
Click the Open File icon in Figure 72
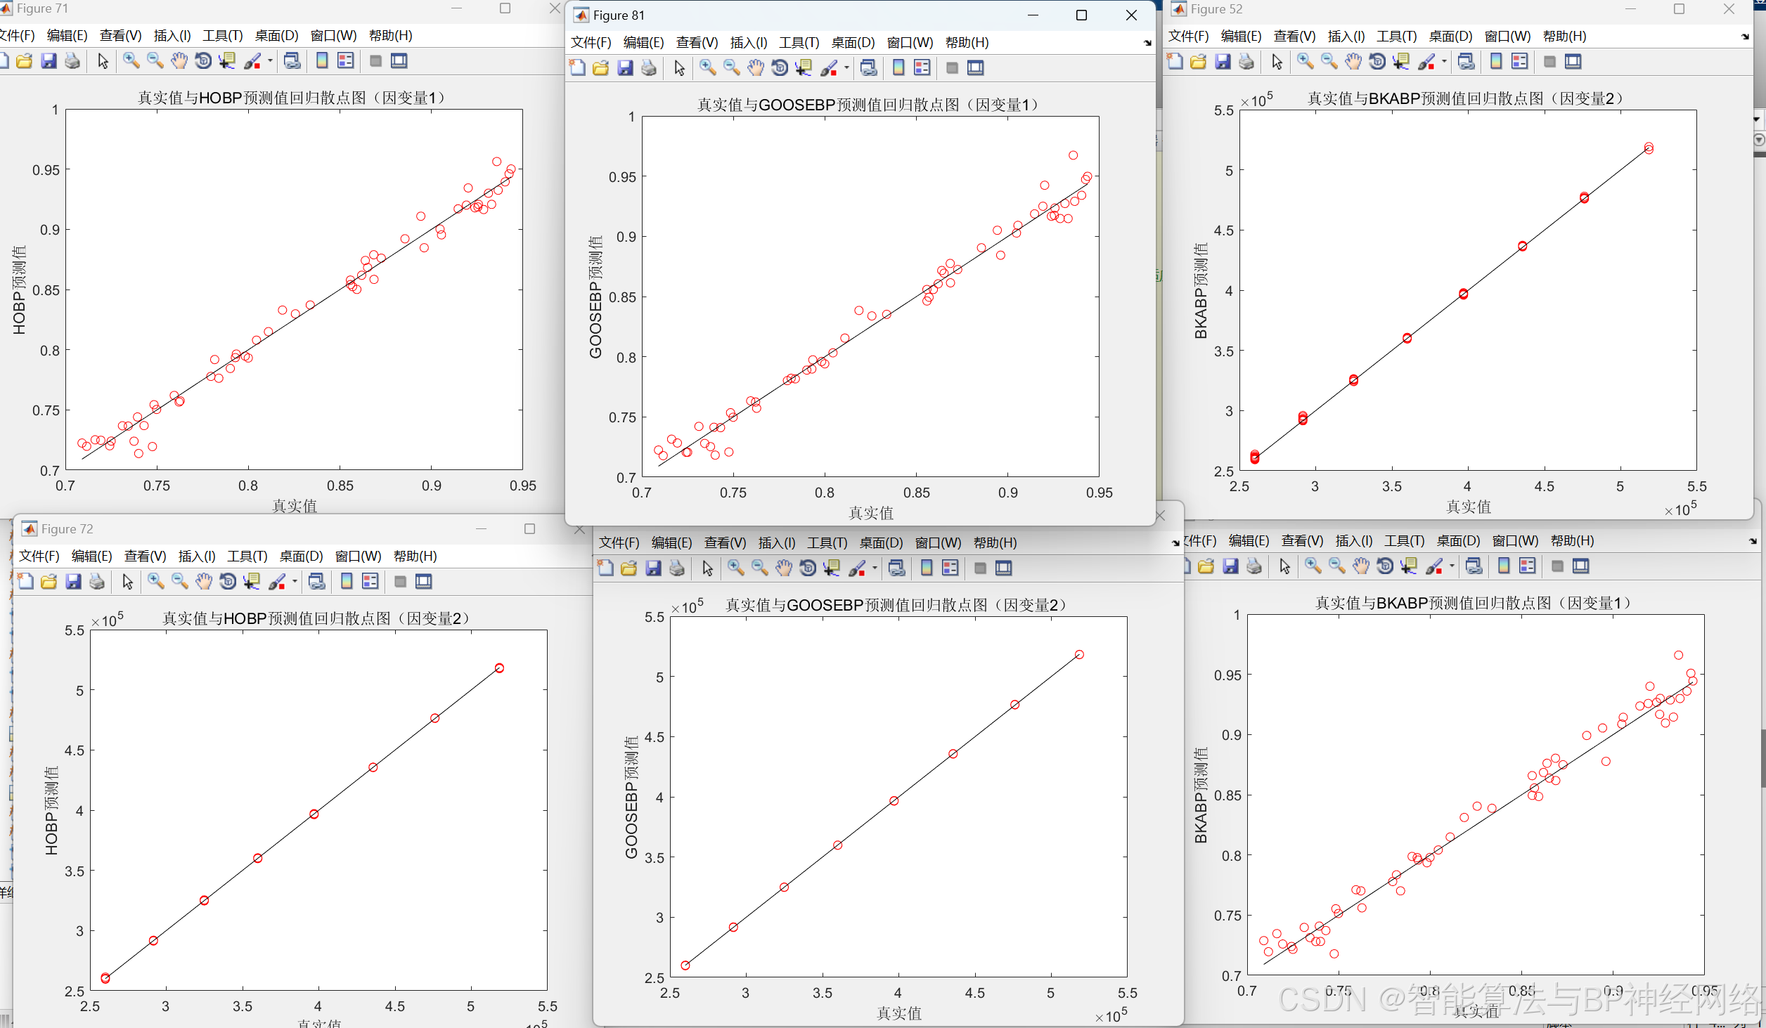pyautogui.click(x=49, y=582)
